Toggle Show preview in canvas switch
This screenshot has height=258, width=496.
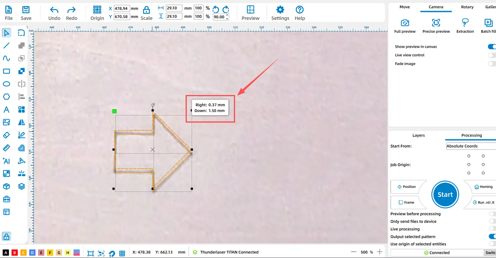click(x=492, y=47)
